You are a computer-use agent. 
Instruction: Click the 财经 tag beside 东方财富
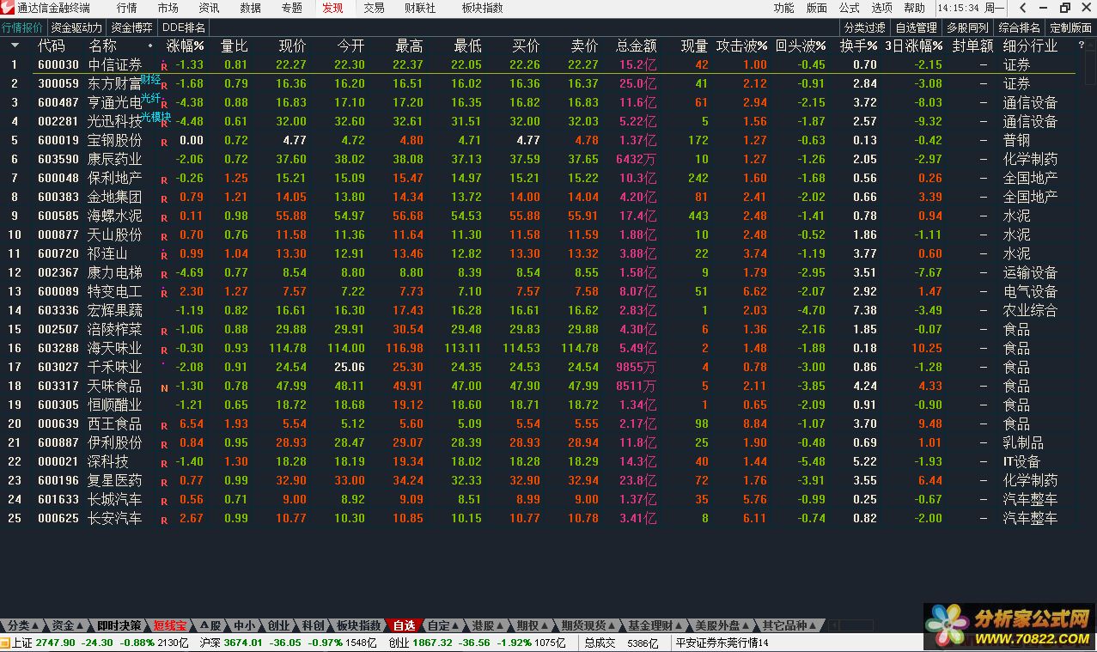click(x=150, y=78)
